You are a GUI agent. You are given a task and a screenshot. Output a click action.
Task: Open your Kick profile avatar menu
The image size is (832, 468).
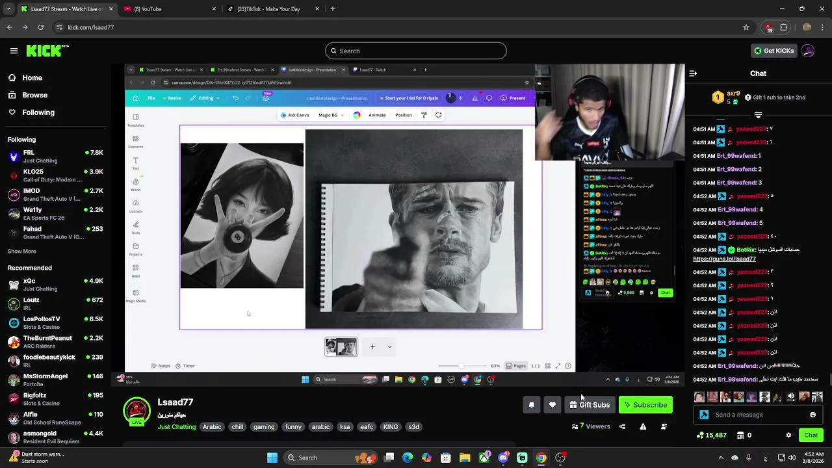pyautogui.click(x=808, y=51)
